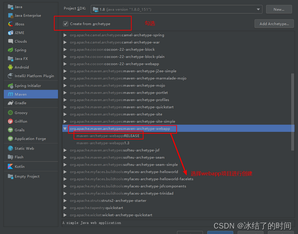Toggle the Create from archetype checkbox
The image size is (298, 234).
[x=66, y=24]
